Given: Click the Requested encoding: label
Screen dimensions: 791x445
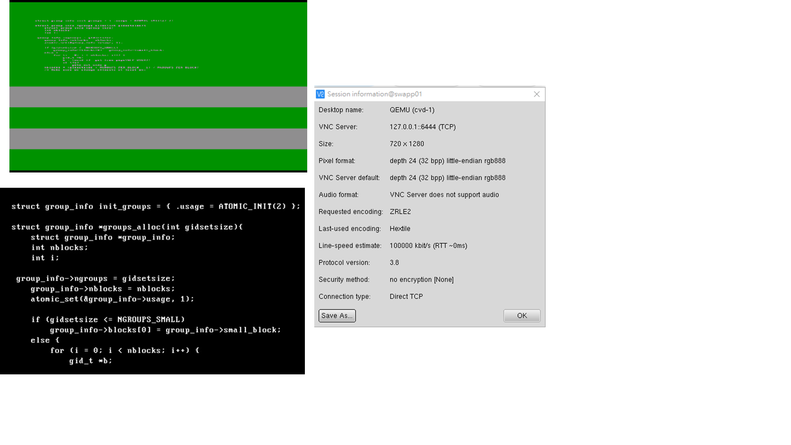Looking at the screenshot, I should click(351, 212).
